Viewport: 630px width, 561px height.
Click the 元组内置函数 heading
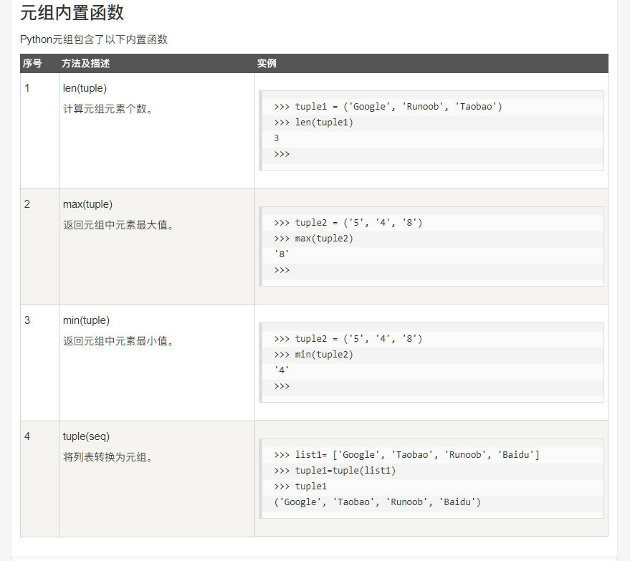[x=72, y=13]
